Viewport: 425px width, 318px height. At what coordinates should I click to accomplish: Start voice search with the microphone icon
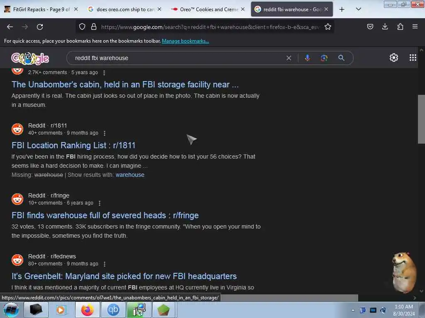pyautogui.click(x=307, y=58)
